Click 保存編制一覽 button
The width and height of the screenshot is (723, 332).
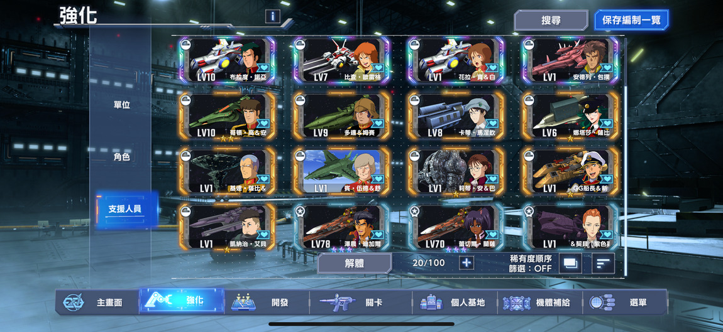pos(631,20)
